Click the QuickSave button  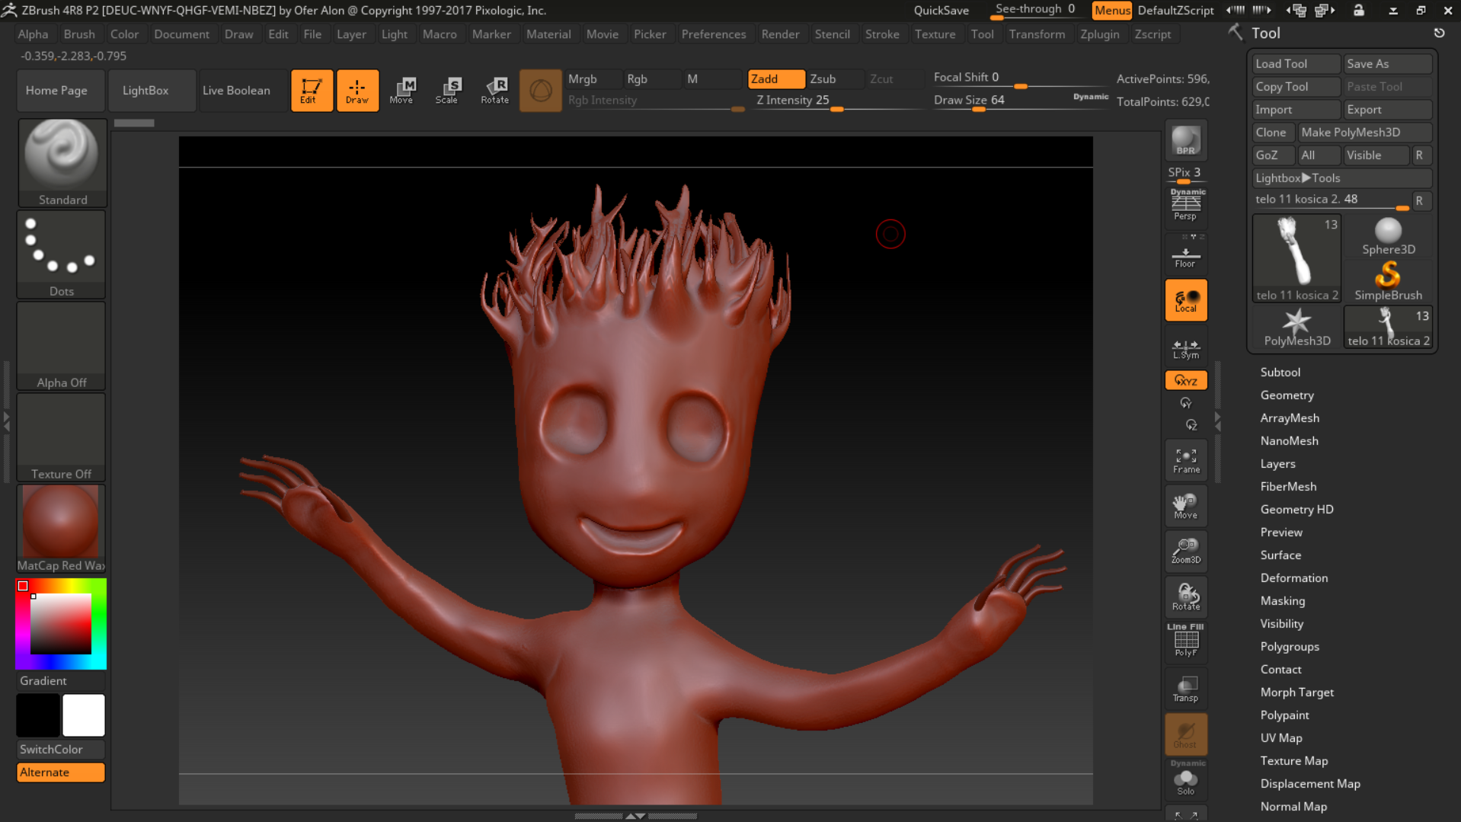(941, 10)
